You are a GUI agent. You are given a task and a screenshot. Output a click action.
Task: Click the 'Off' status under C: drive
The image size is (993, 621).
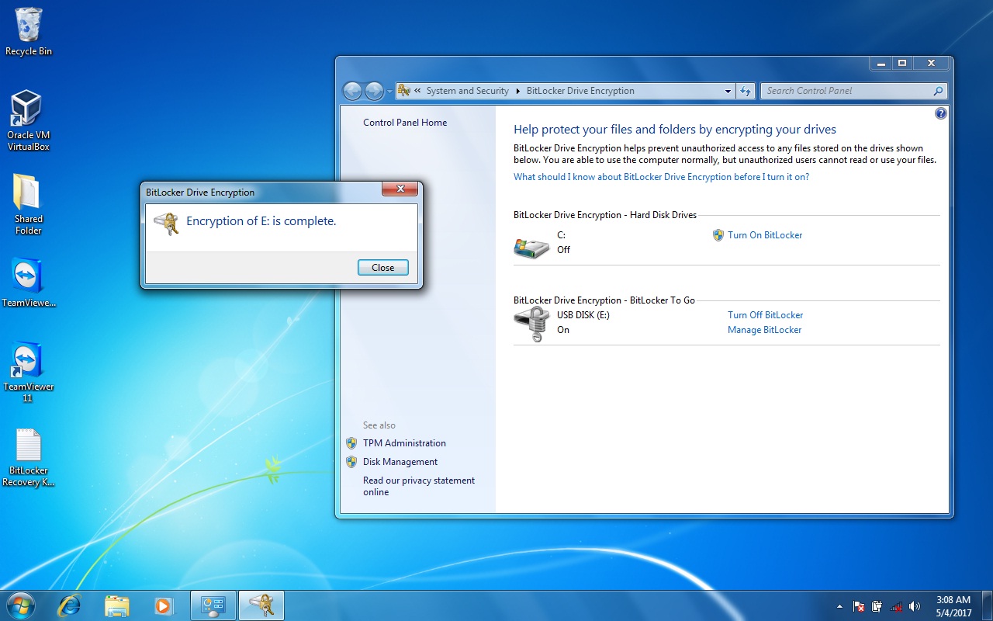tap(563, 250)
